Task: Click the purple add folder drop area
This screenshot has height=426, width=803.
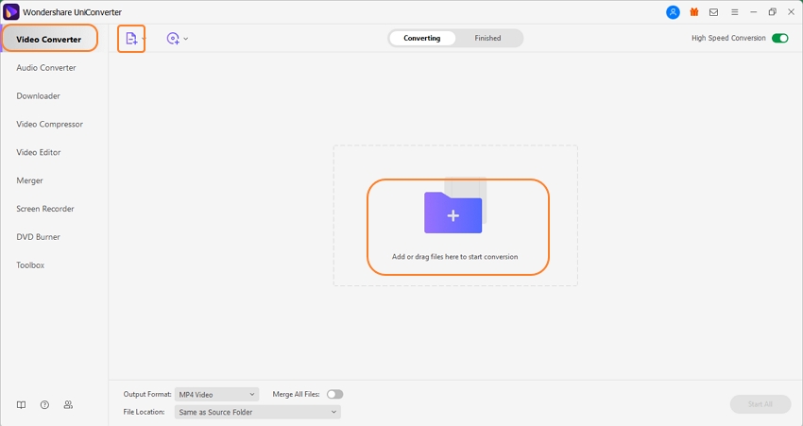Action: pyautogui.click(x=453, y=212)
